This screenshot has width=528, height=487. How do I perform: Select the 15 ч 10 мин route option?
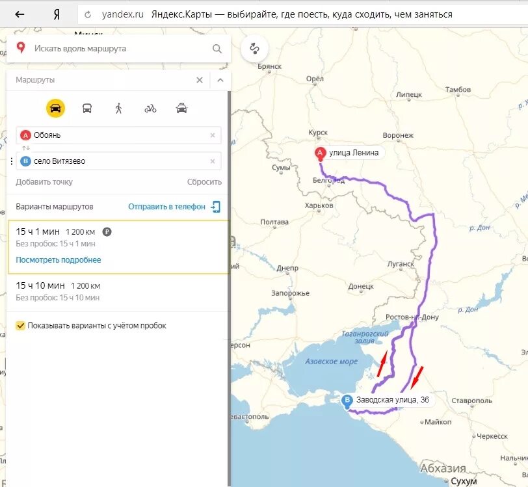tap(118, 292)
